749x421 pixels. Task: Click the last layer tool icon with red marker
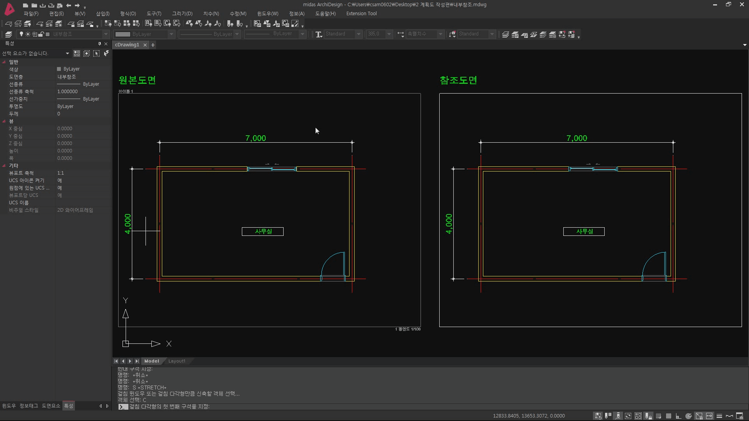[572, 35]
